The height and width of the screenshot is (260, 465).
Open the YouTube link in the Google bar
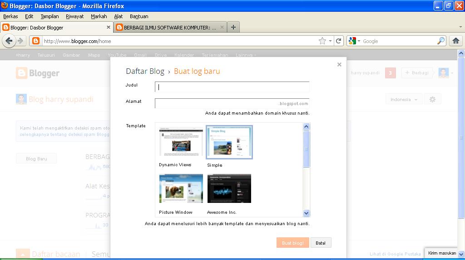pyautogui.click(x=117, y=55)
